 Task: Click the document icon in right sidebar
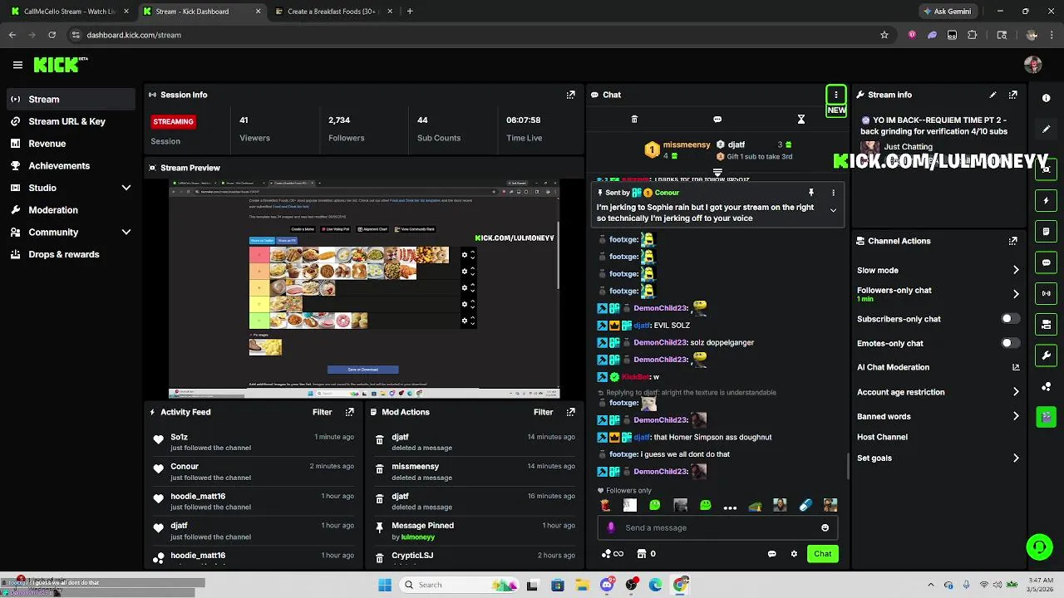coord(1046,232)
